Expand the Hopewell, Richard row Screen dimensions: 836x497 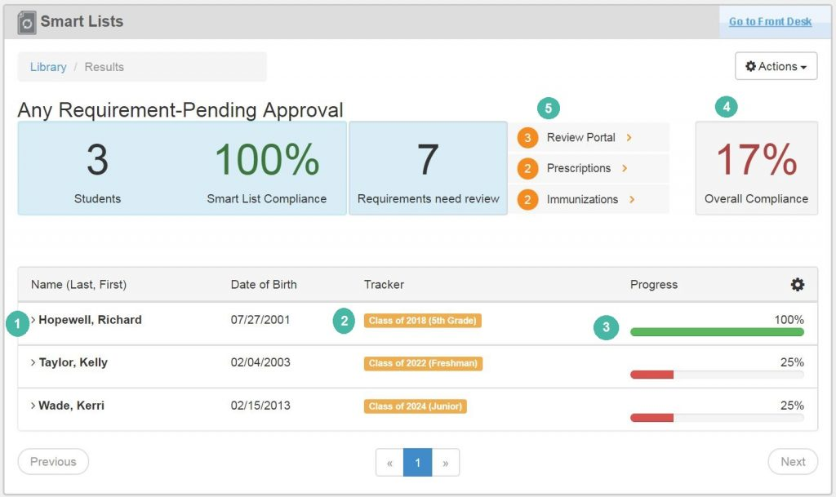33,320
